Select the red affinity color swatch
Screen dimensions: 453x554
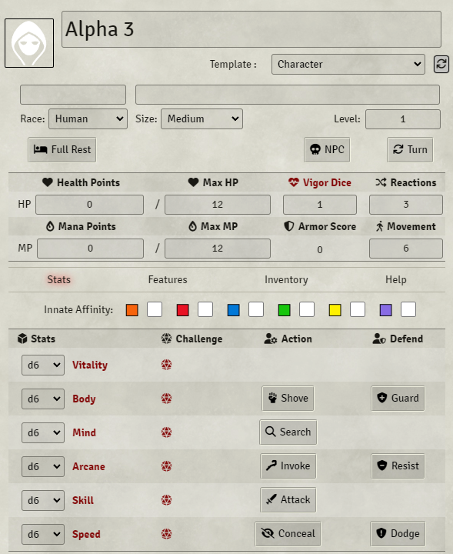coord(183,310)
